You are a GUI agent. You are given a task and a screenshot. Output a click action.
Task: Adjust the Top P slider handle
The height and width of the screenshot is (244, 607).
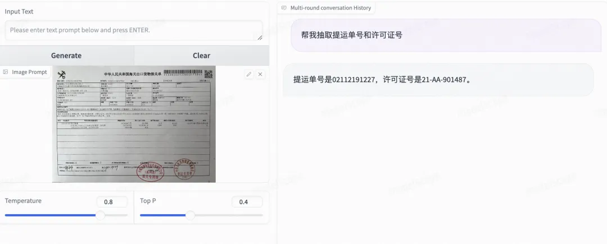tap(190, 215)
